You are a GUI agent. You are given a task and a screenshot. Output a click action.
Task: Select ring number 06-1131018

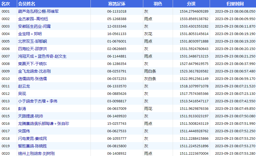(x=117, y=11)
